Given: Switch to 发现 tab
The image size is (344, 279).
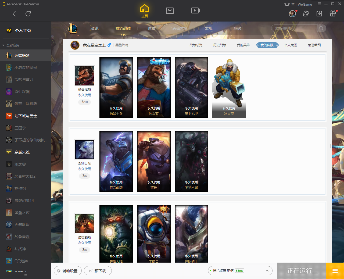Looking at the screenshot, I should [x=209, y=28].
